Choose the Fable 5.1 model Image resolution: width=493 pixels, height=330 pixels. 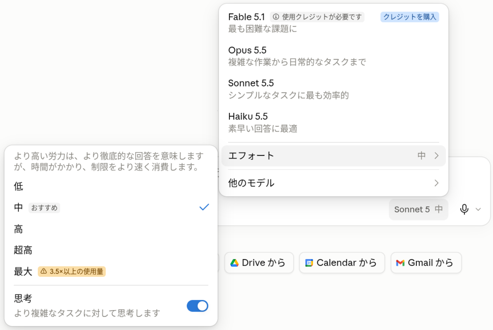coord(333,23)
